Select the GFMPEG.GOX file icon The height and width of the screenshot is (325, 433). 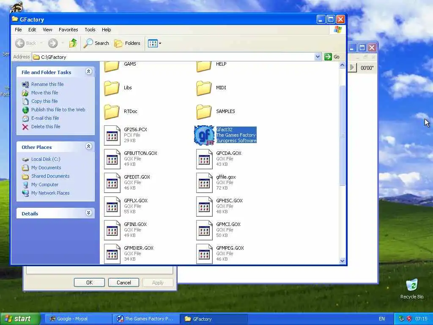[204, 254]
